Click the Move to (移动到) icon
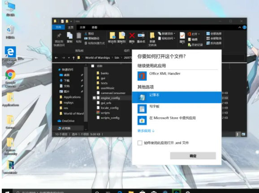 [x=112, y=35]
